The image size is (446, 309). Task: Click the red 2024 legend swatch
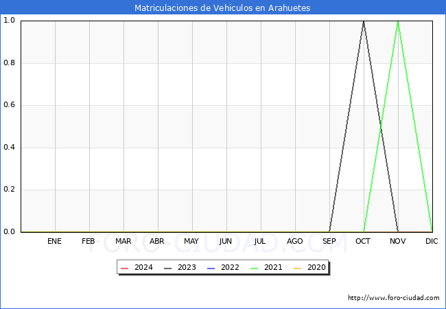point(125,268)
